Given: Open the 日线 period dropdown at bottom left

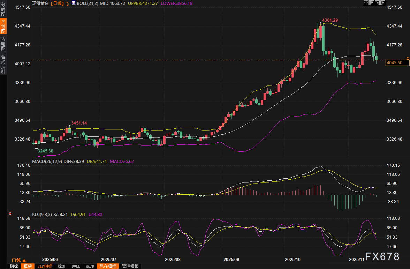Looking at the screenshot, I should click(x=19, y=260).
